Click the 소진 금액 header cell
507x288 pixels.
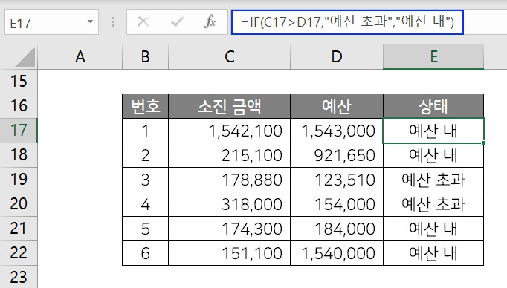pyautogui.click(x=229, y=106)
